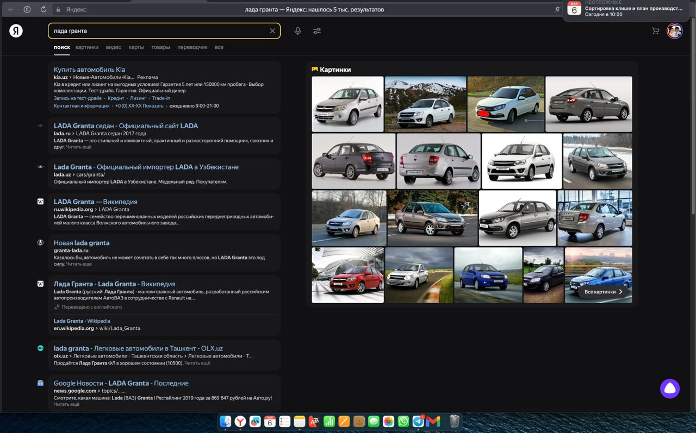Switch to the "товары" tab
696x433 pixels.
point(160,47)
